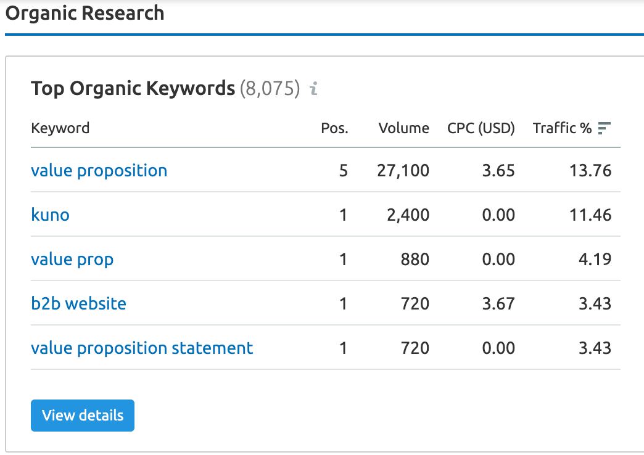Open the 'value proposition' keyword link
The width and height of the screenshot is (644, 455).
click(99, 170)
